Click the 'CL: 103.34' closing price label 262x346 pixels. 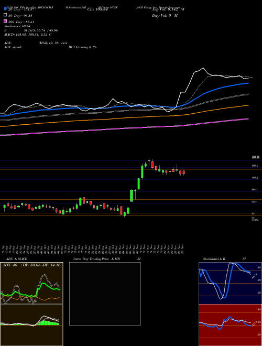pyautogui.click(x=97, y=9)
